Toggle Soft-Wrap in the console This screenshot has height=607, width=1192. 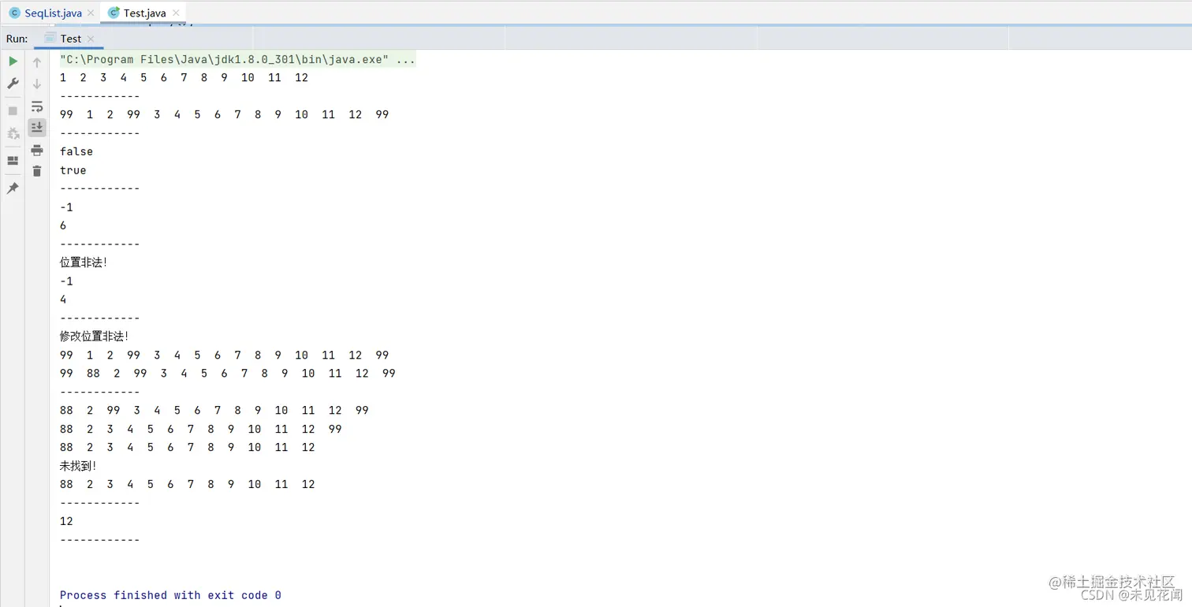click(37, 106)
